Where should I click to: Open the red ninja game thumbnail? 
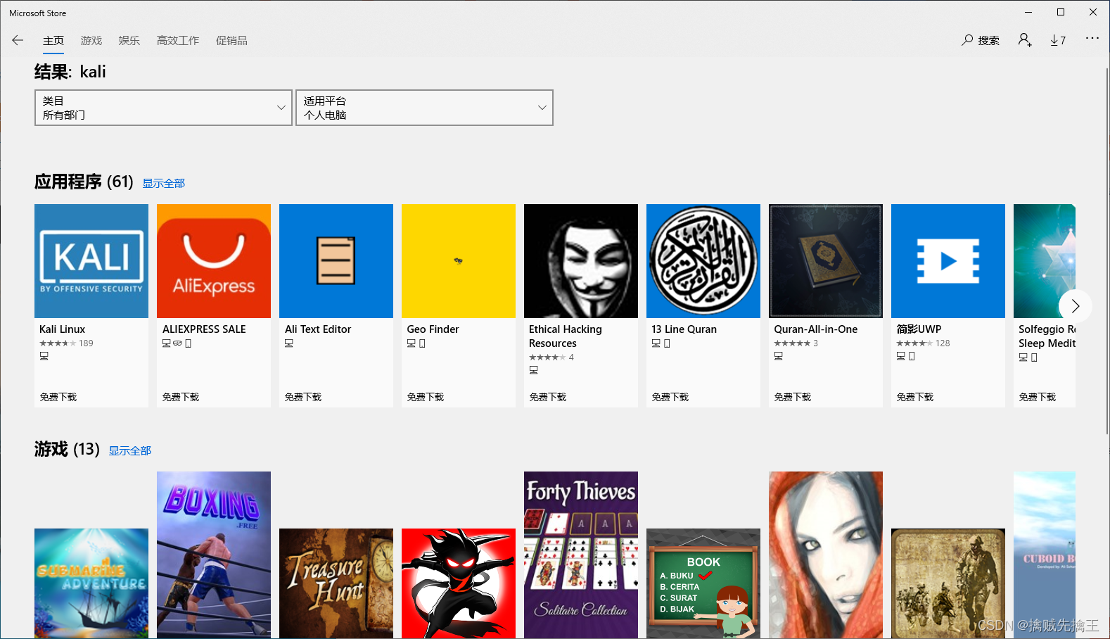pyautogui.click(x=459, y=583)
